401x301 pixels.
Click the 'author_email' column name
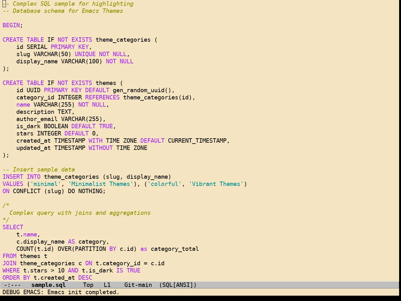37,119
